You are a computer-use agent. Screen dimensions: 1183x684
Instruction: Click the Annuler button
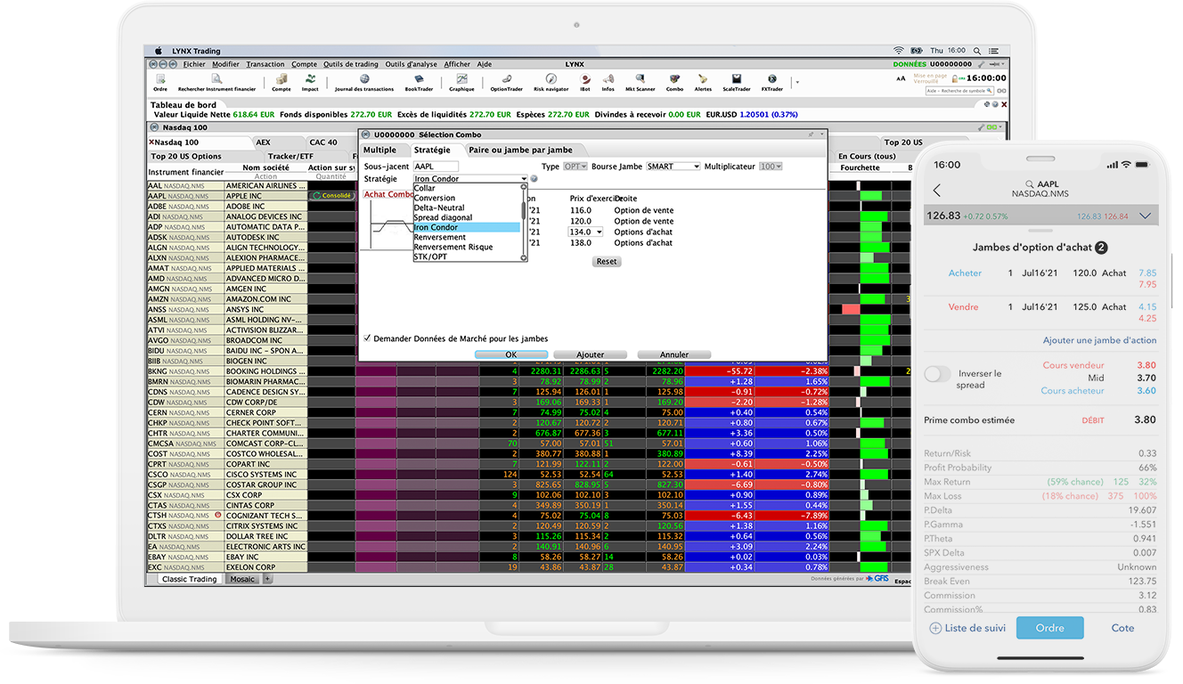674,354
